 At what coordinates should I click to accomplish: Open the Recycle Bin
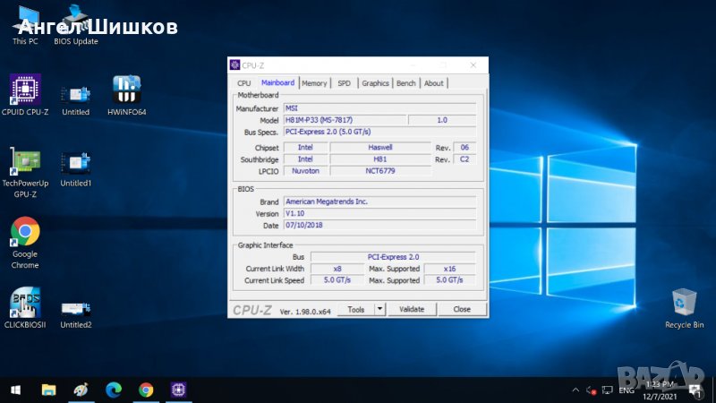684,304
